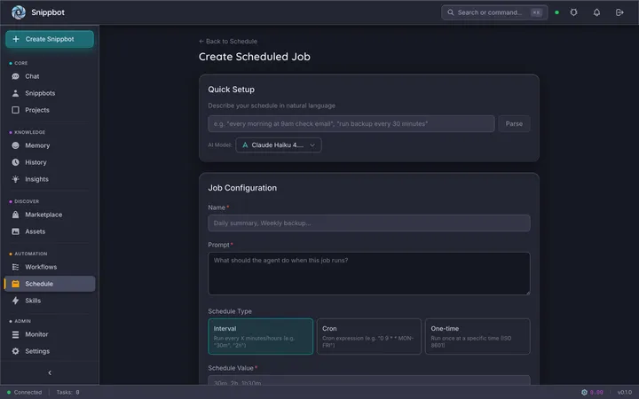The width and height of the screenshot is (639, 399).
Task: Open Assets image icon
Action: coord(15,231)
